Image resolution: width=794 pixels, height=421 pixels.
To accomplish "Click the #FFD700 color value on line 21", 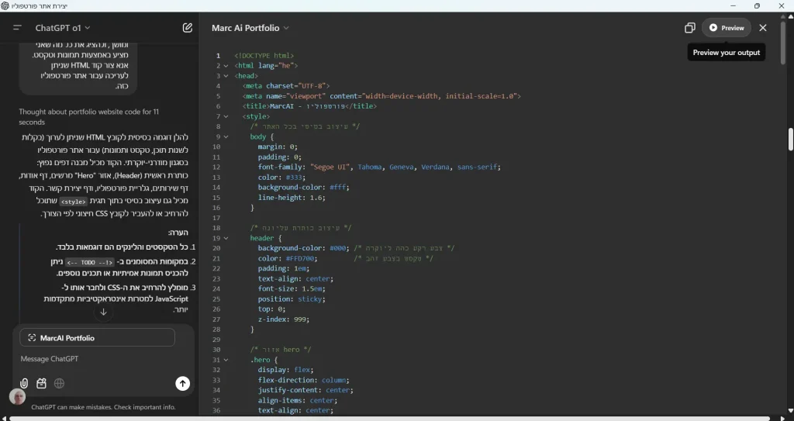I will (x=301, y=258).
